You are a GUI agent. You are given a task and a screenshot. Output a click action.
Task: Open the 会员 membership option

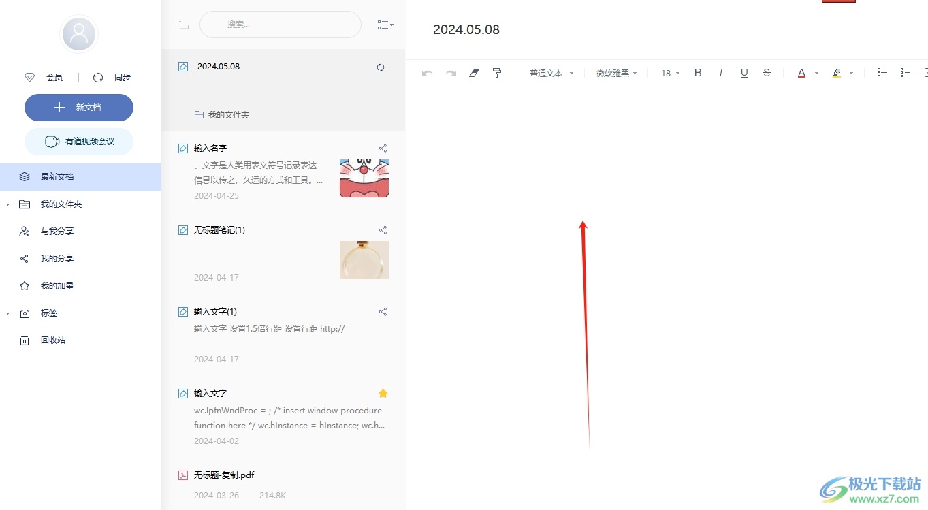[44, 78]
